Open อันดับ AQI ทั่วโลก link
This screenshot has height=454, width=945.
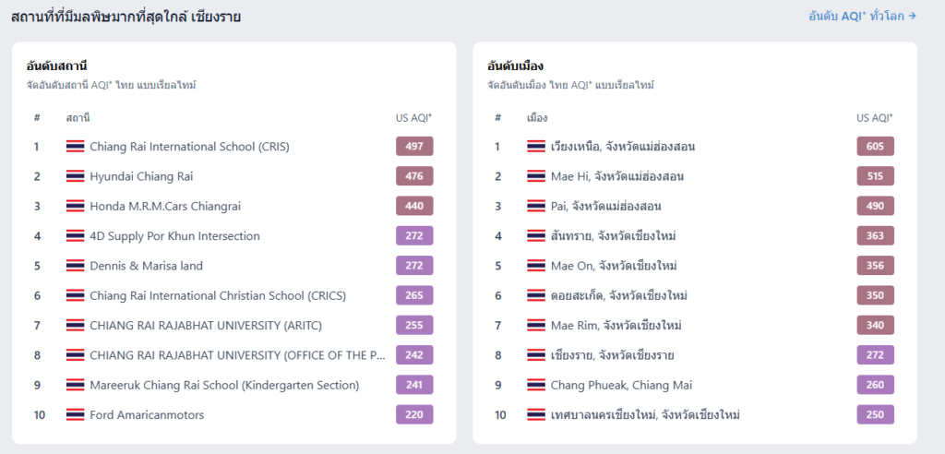pyautogui.click(x=862, y=16)
